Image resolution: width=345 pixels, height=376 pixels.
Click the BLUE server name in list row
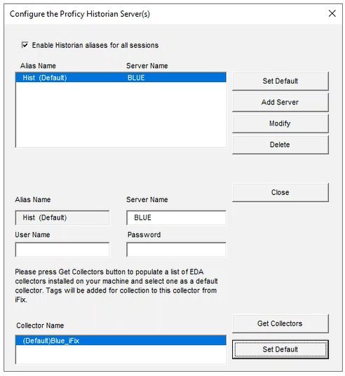(x=136, y=78)
